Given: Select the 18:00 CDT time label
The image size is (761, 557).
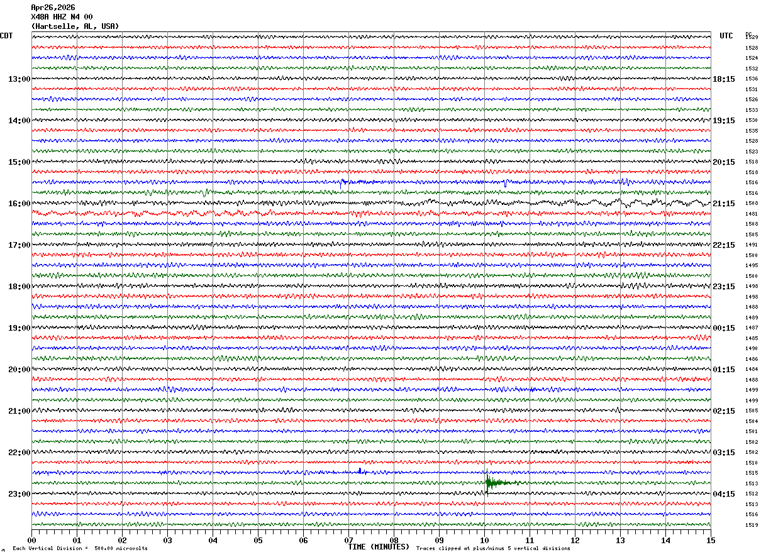Looking at the screenshot, I should [19, 287].
